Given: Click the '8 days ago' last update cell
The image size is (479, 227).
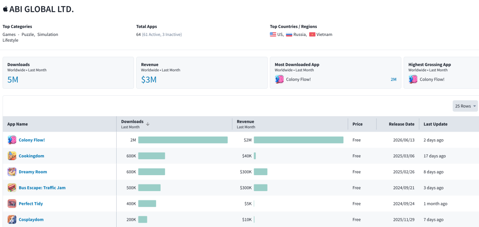Looking at the screenshot, I should [x=433, y=172].
